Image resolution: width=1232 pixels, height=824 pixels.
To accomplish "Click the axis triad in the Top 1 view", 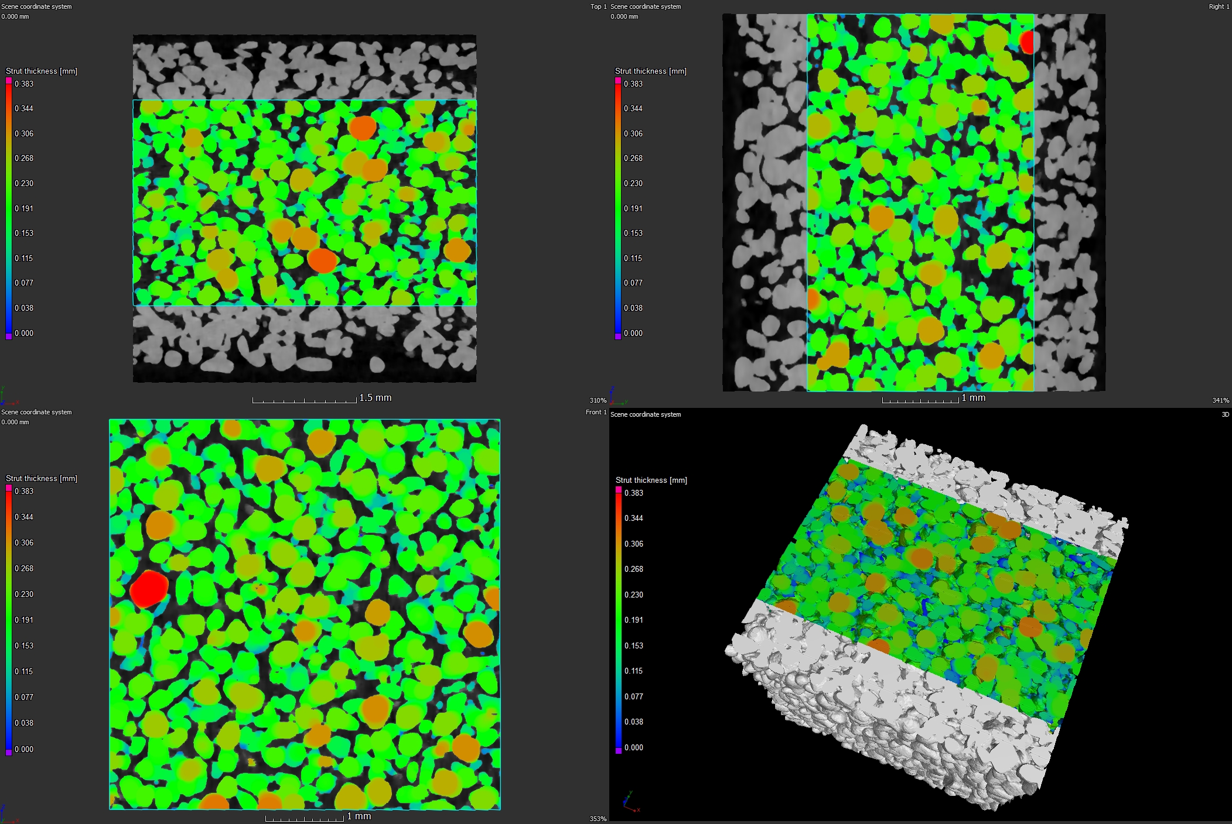I will 8,396.
